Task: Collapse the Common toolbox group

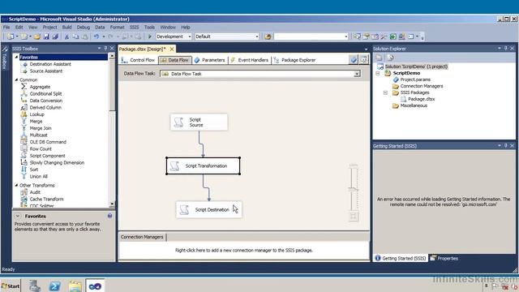Action: point(16,79)
